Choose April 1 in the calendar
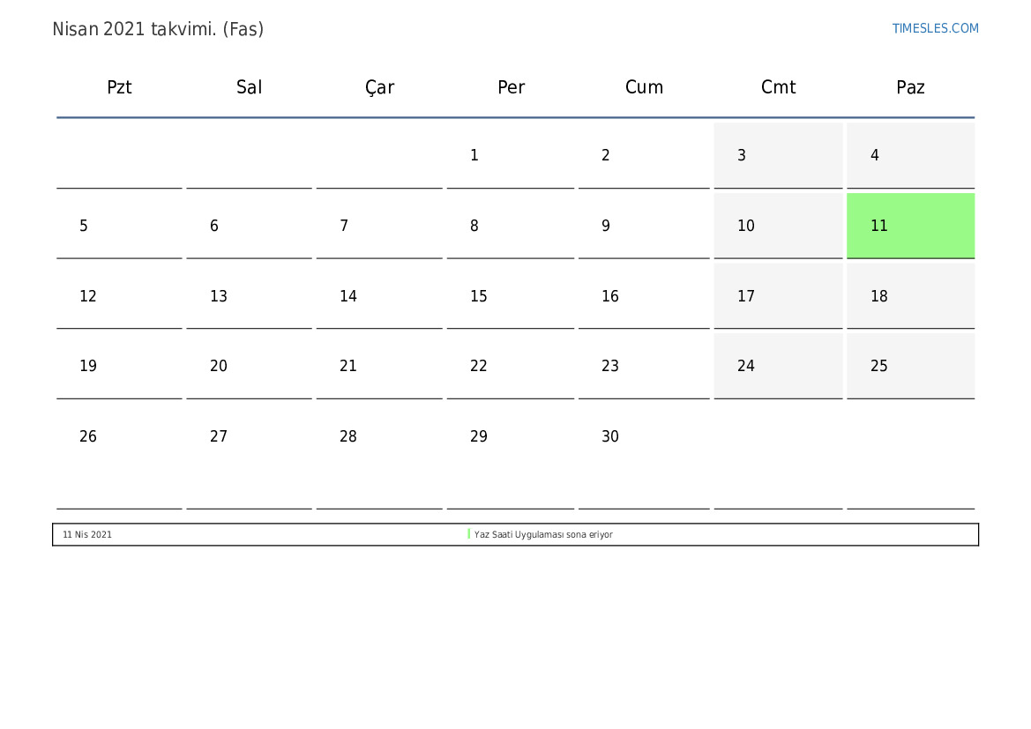The image size is (1031, 729). click(511, 155)
